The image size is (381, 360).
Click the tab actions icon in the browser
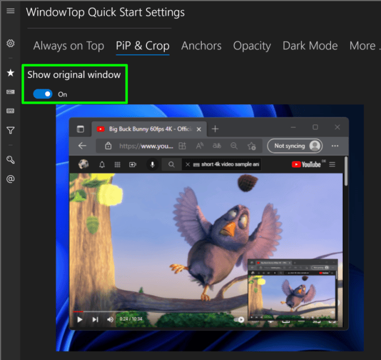[80, 129]
